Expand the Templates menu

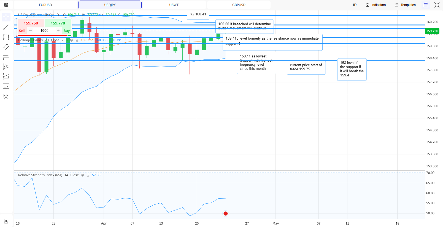pos(405,5)
